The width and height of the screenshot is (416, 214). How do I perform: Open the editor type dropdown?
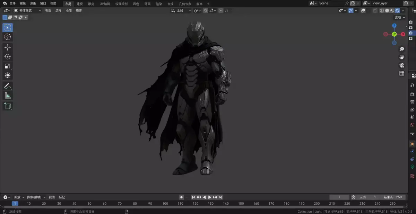click(7, 10)
